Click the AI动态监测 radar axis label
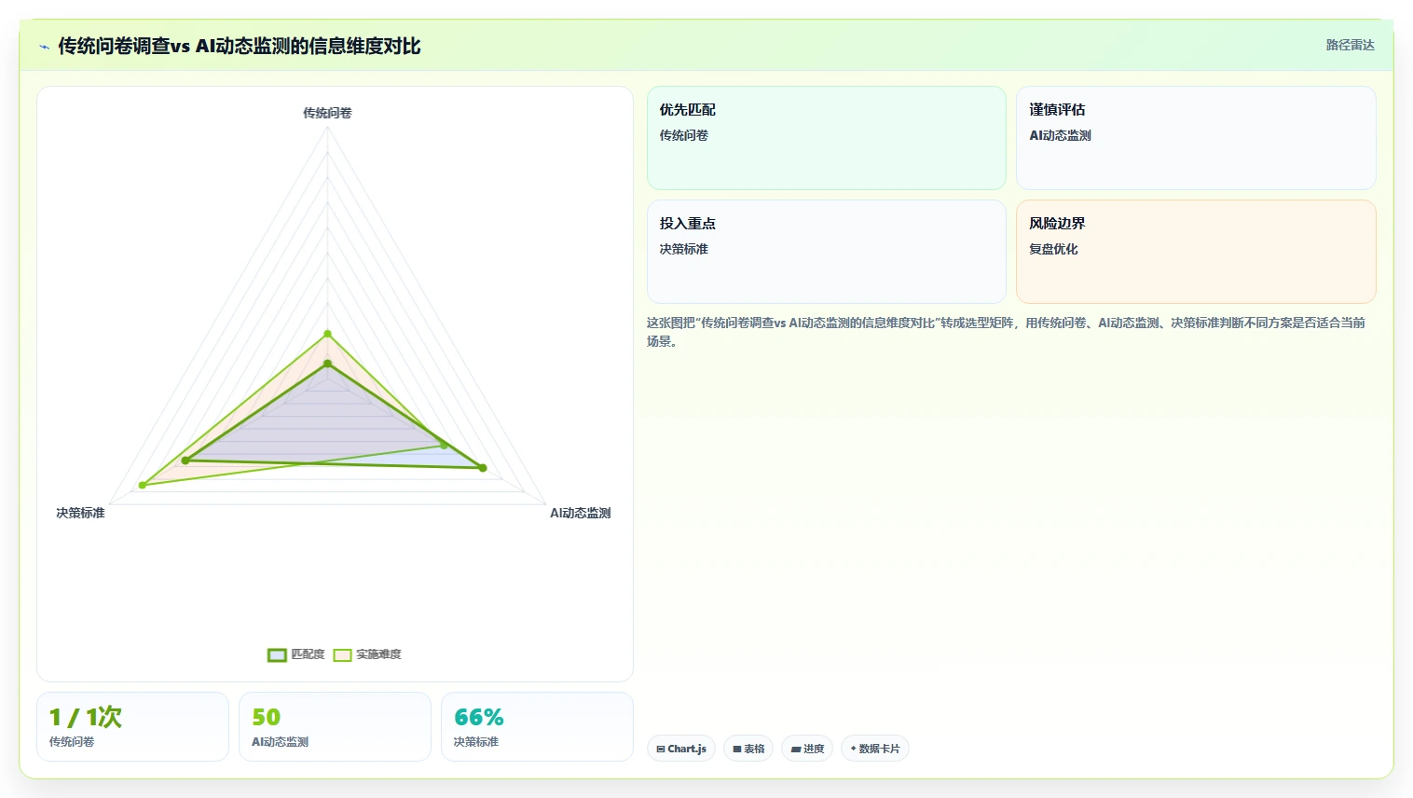The image size is (1413, 798). [580, 513]
